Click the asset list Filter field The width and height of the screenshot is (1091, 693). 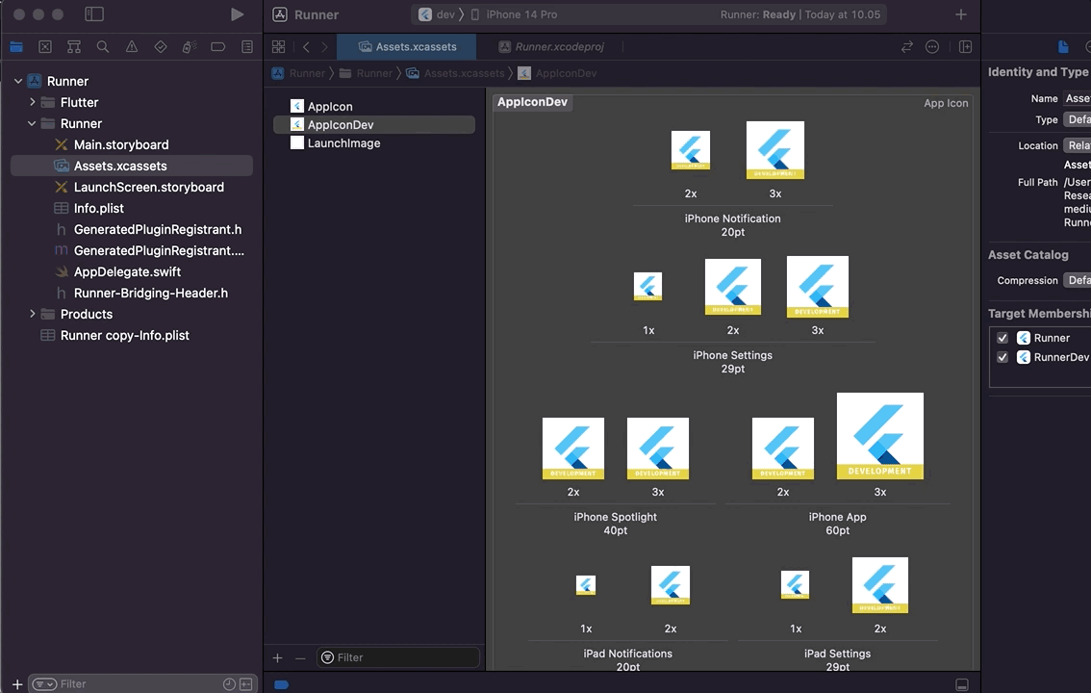click(398, 657)
